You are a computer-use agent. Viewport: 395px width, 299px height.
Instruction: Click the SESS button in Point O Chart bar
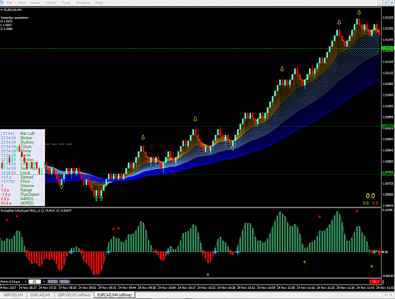64,281
